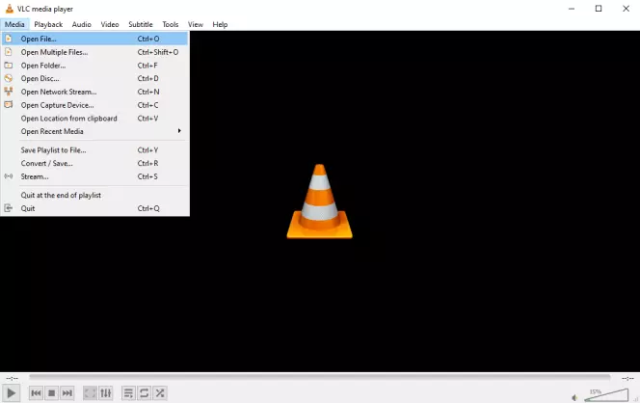Stop playback with the stop button

pos(52,392)
